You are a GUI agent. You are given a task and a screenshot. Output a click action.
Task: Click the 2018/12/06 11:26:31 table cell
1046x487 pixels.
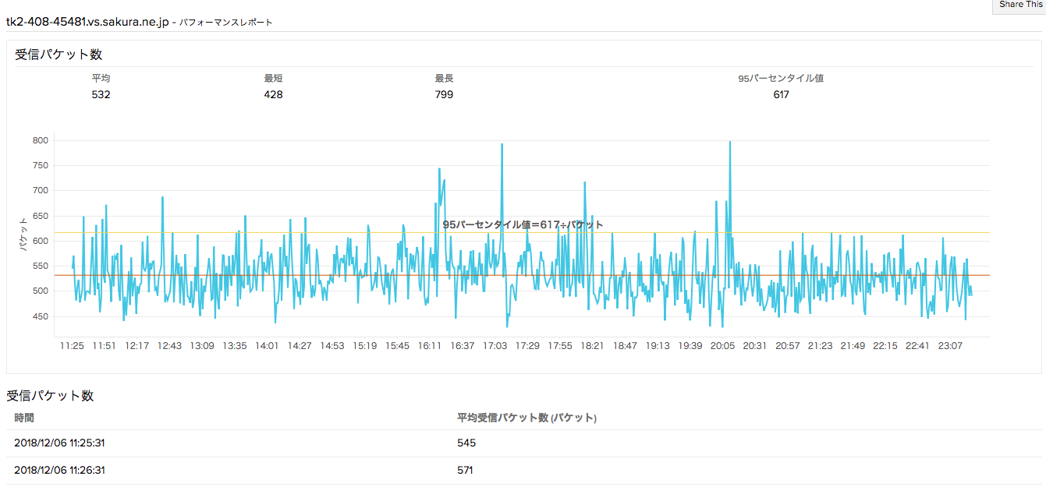click(x=60, y=471)
